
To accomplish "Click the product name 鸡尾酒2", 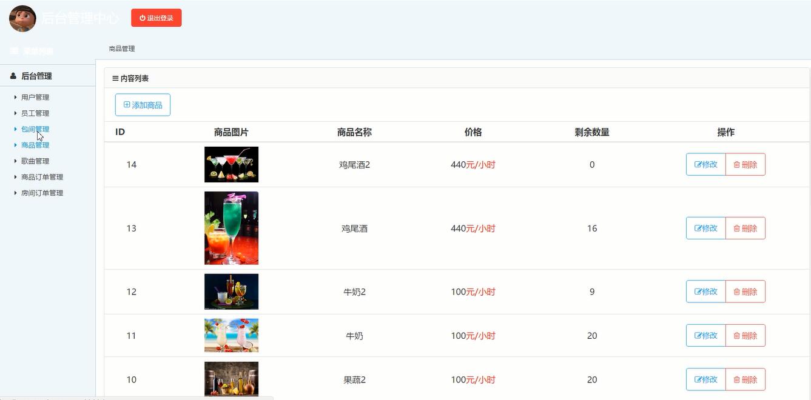I will 354,165.
